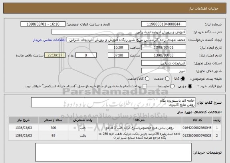The height and width of the screenshot is (163, 230).
Task: Click the نام کالا column header
Action: (x=140, y=120)
